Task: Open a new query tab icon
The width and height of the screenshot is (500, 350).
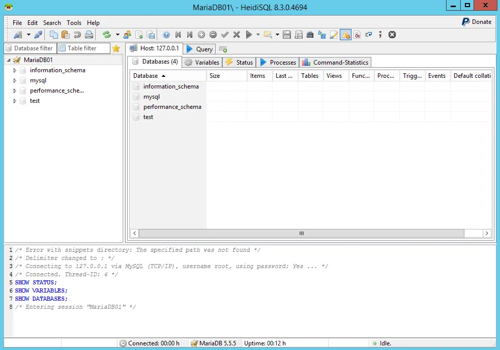Action: [223, 49]
